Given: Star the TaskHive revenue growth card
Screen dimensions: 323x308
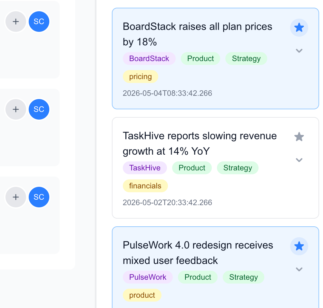Looking at the screenshot, I should click(299, 137).
